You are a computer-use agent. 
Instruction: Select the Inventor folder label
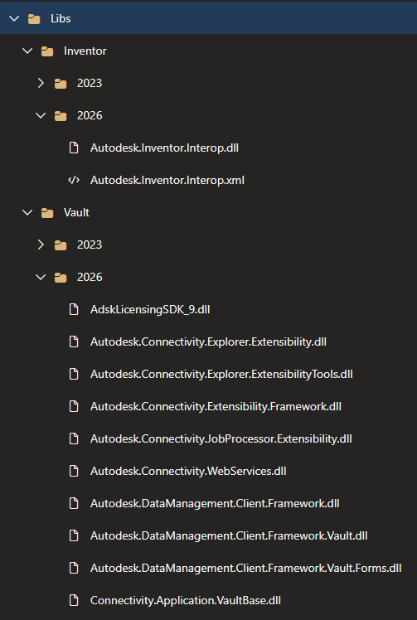85,51
